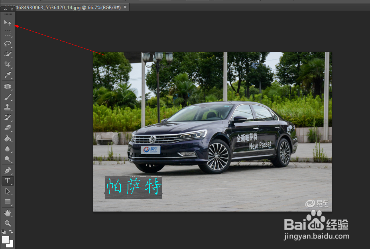Image resolution: width=370 pixels, height=249 pixels.
Task: Select the Rectangle shape tool
Action: click(8, 202)
